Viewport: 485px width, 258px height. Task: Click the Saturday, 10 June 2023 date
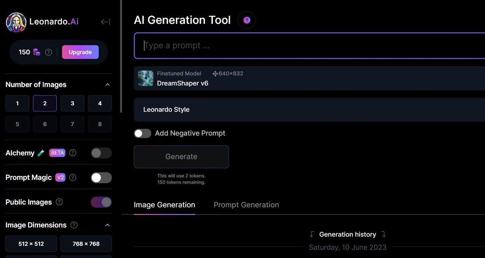347,247
